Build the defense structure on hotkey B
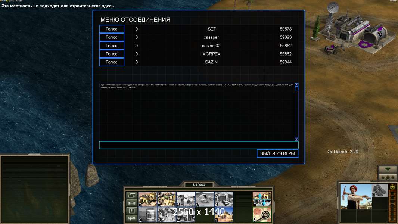 (186, 199)
